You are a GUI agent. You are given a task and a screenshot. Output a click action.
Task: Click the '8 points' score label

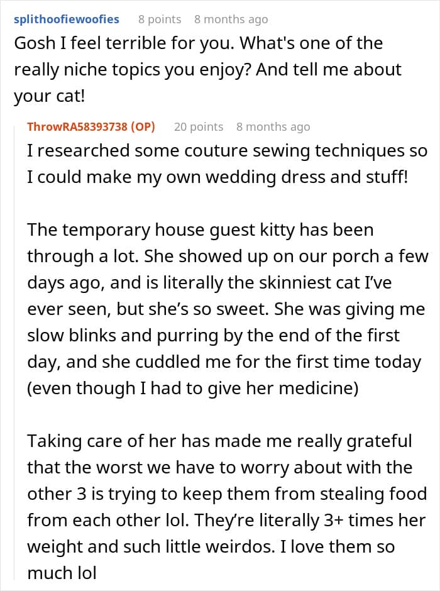point(160,19)
